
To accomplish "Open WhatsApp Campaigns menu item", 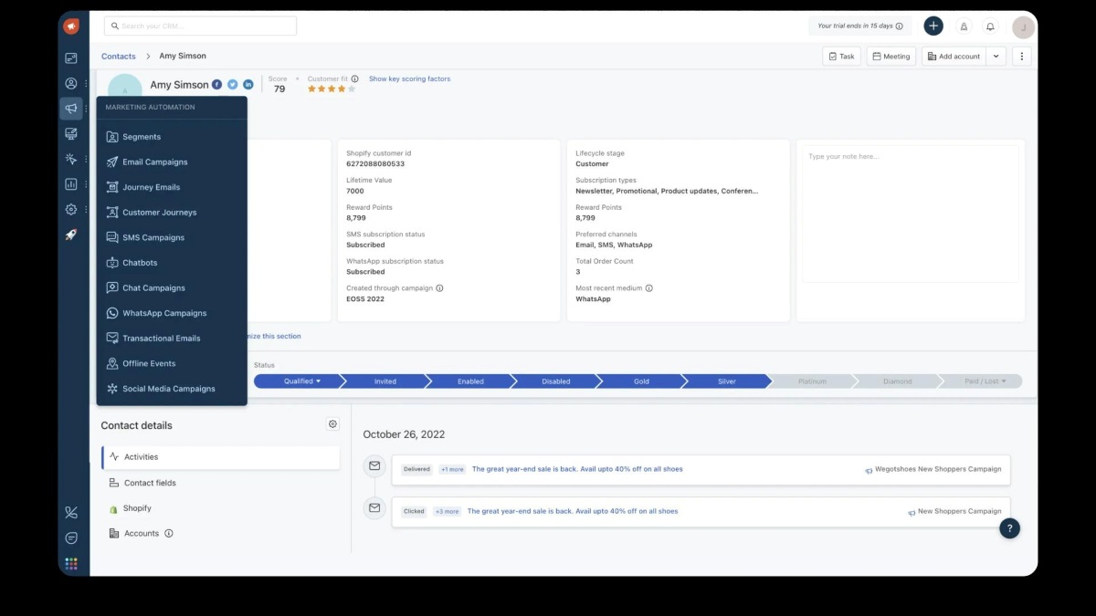I will 164,313.
